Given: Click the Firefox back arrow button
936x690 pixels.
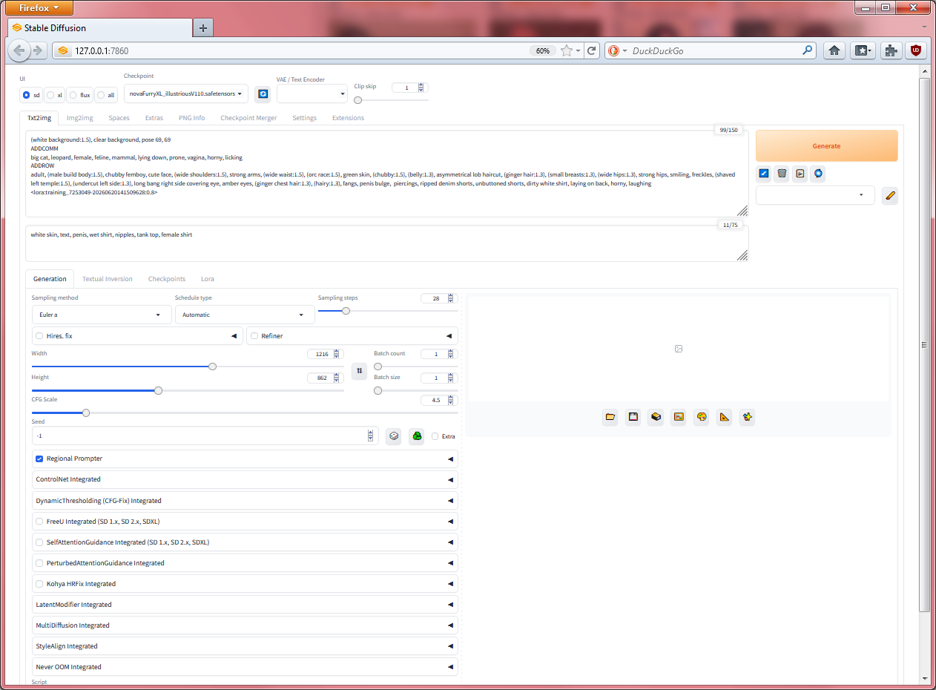Looking at the screenshot, I should pyautogui.click(x=19, y=51).
